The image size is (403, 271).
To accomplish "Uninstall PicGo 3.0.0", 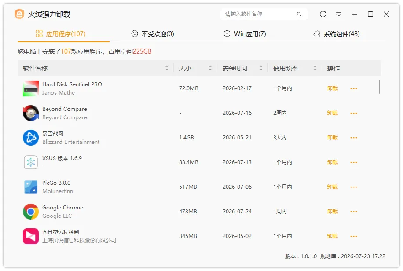I will click(332, 187).
